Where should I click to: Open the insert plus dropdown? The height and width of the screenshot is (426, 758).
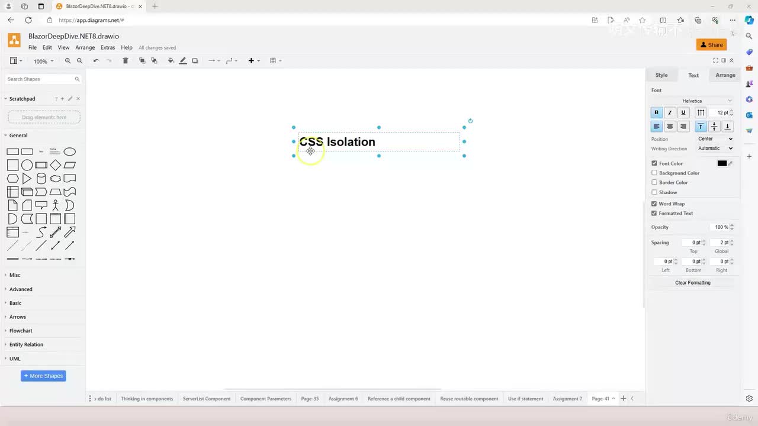254,61
